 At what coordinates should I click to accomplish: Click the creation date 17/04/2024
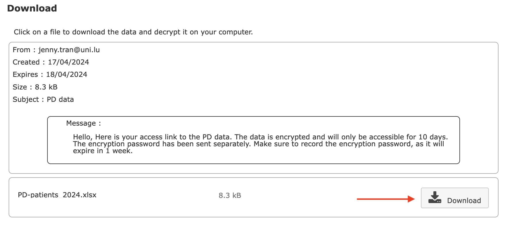pos(68,62)
